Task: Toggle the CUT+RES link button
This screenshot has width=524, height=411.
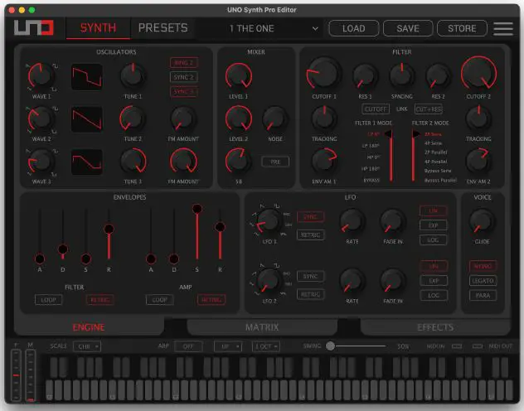Action: [429, 109]
